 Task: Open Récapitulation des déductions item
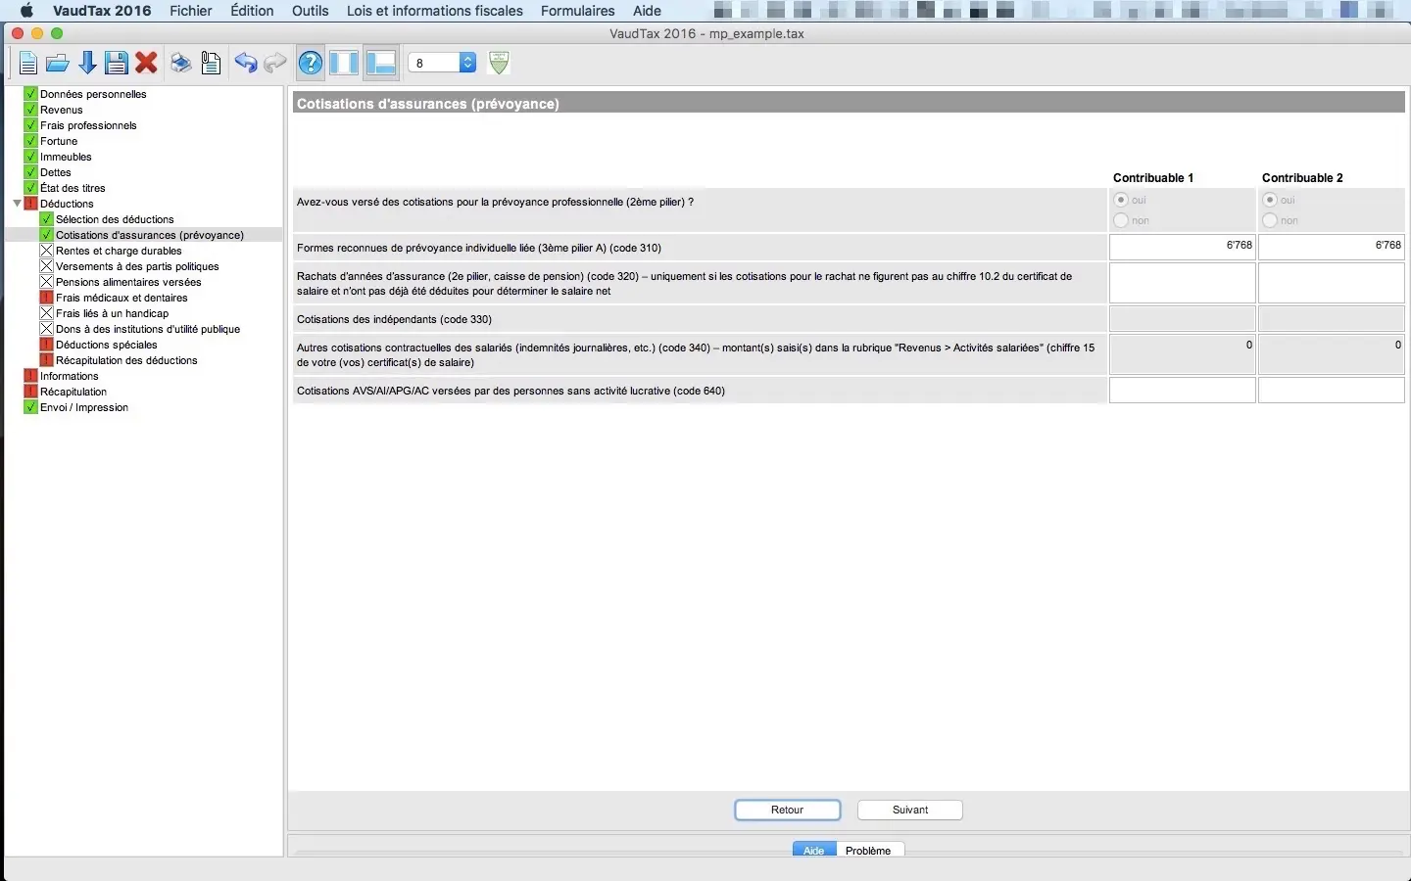click(126, 360)
